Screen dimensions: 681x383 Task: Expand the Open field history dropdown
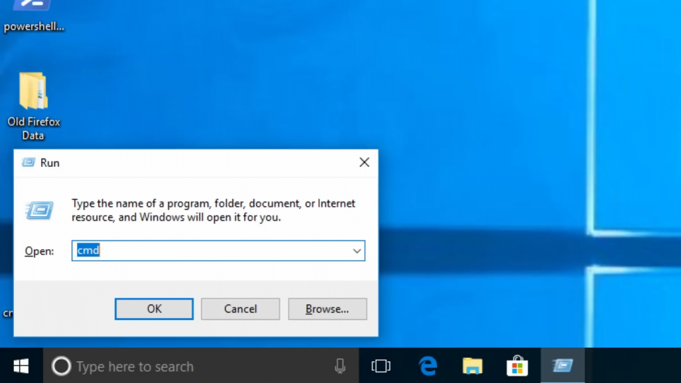357,251
